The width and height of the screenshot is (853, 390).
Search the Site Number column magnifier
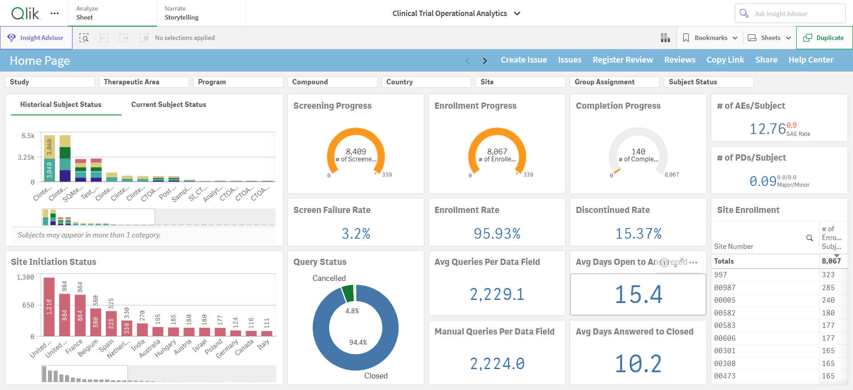click(x=809, y=238)
